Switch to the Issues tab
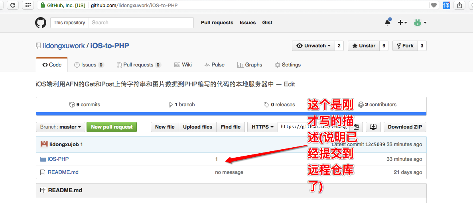This screenshot has height=203, width=473. click(x=89, y=65)
